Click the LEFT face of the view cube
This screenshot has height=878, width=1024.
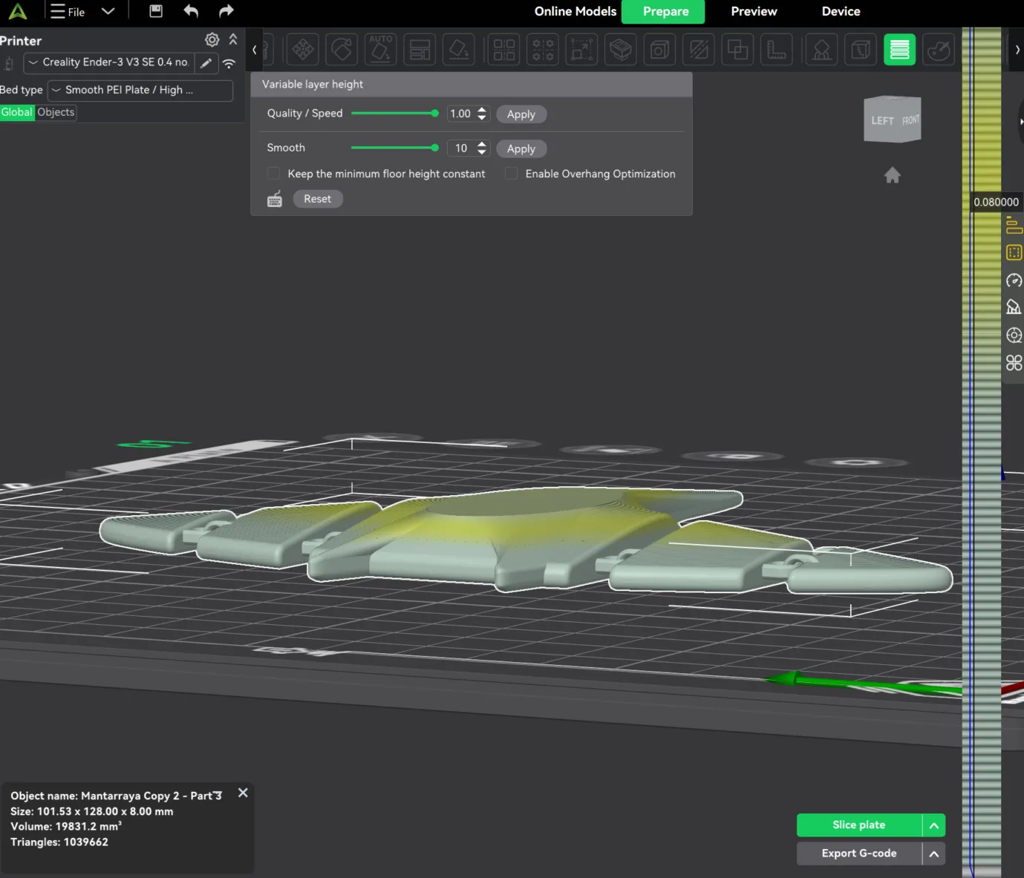(882, 121)
